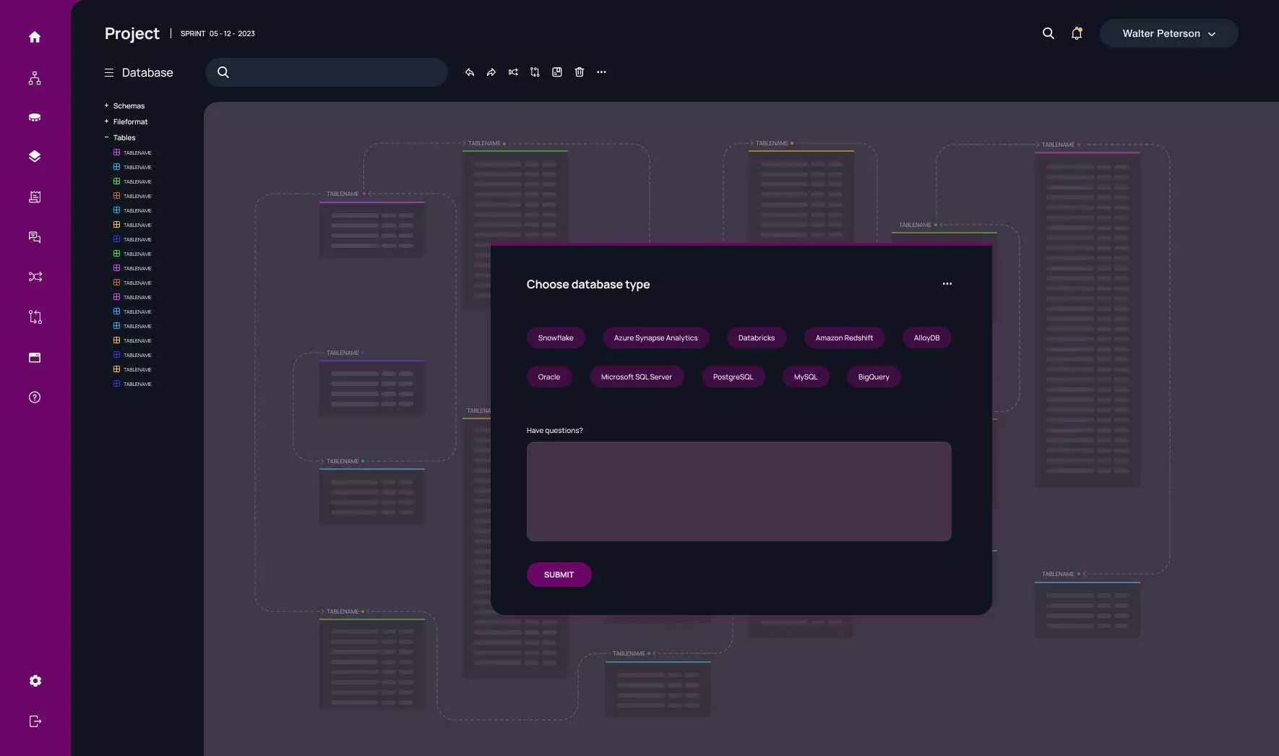
Task: Open the shuffle flow sidebar icon
Action: [35, 277]
